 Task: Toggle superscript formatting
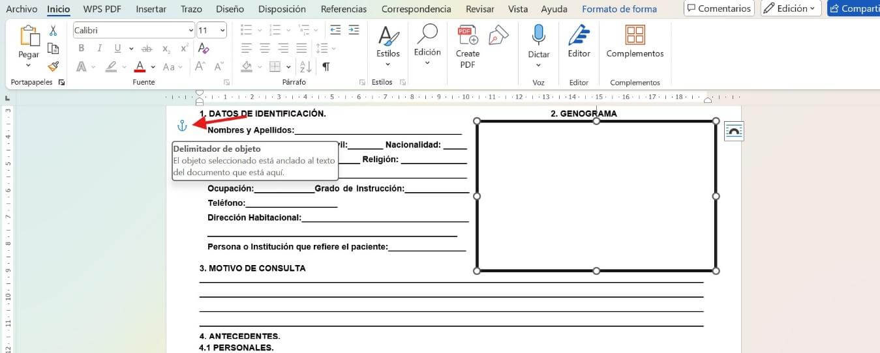[185, 48]
